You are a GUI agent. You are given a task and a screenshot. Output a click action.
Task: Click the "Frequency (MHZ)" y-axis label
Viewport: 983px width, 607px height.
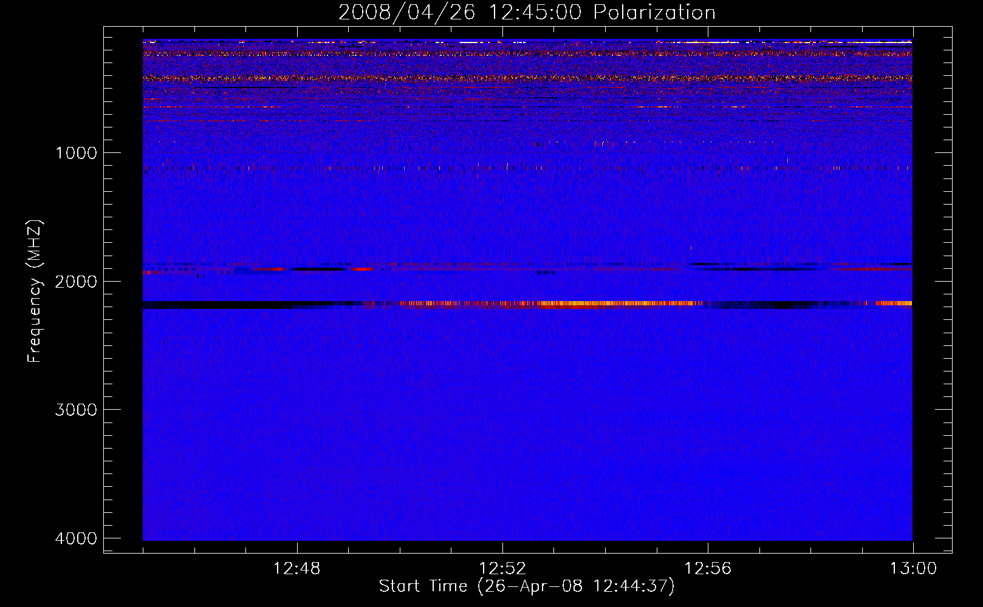[x=35, y=291]
